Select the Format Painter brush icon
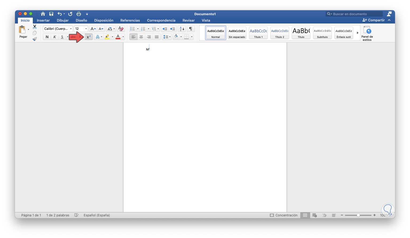 [35, 39]
